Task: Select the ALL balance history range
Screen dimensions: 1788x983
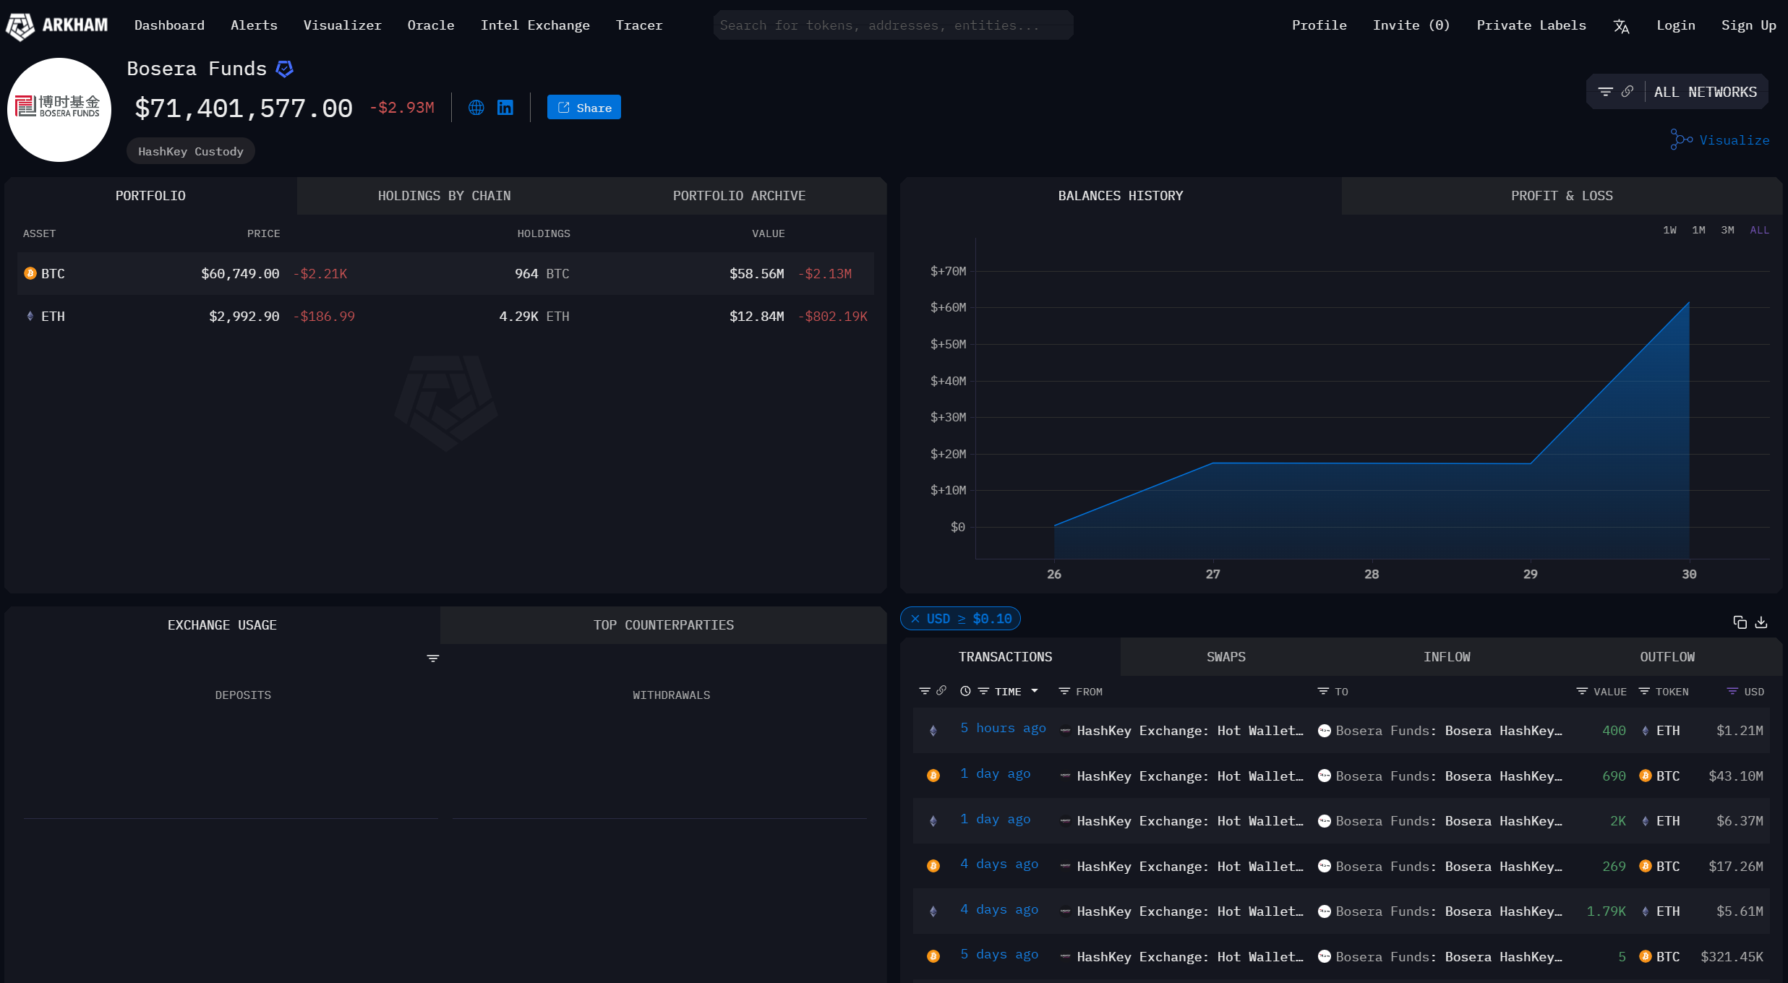Action: point(1759,230)
